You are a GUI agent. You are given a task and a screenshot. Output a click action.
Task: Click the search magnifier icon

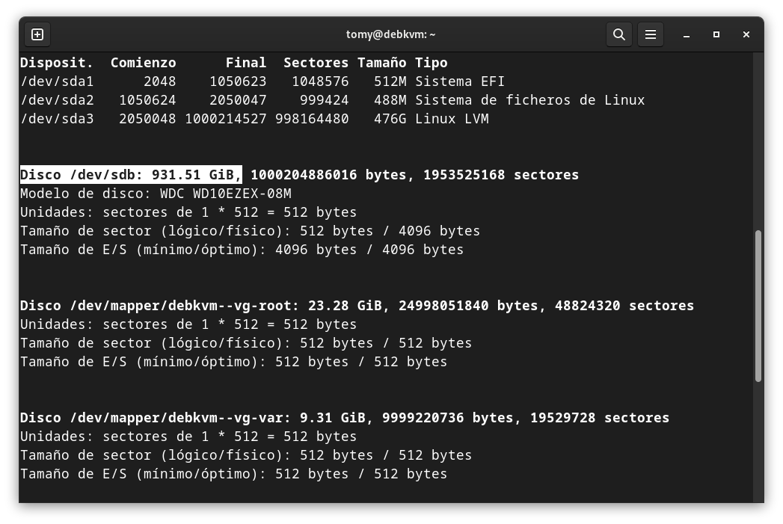[x=619, y=34]
